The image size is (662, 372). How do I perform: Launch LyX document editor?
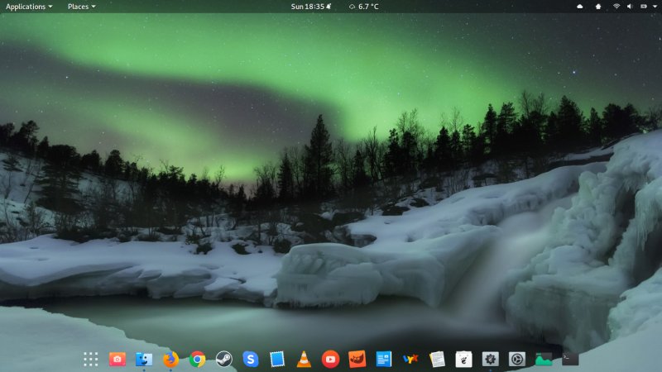tap(410, 359)
